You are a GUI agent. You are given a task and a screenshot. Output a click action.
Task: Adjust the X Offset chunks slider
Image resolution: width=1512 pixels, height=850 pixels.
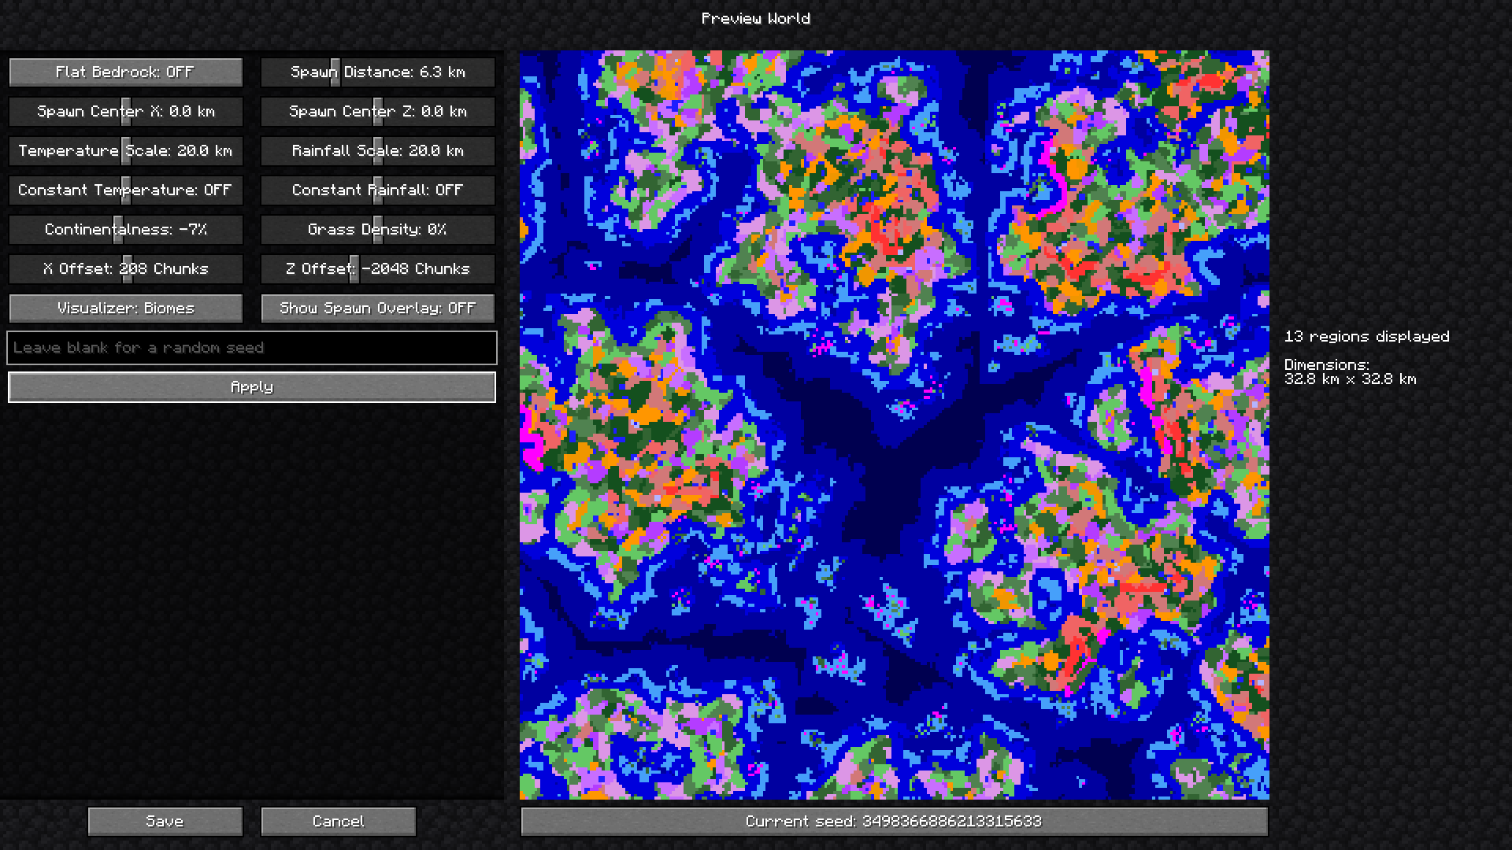[126, 268]
